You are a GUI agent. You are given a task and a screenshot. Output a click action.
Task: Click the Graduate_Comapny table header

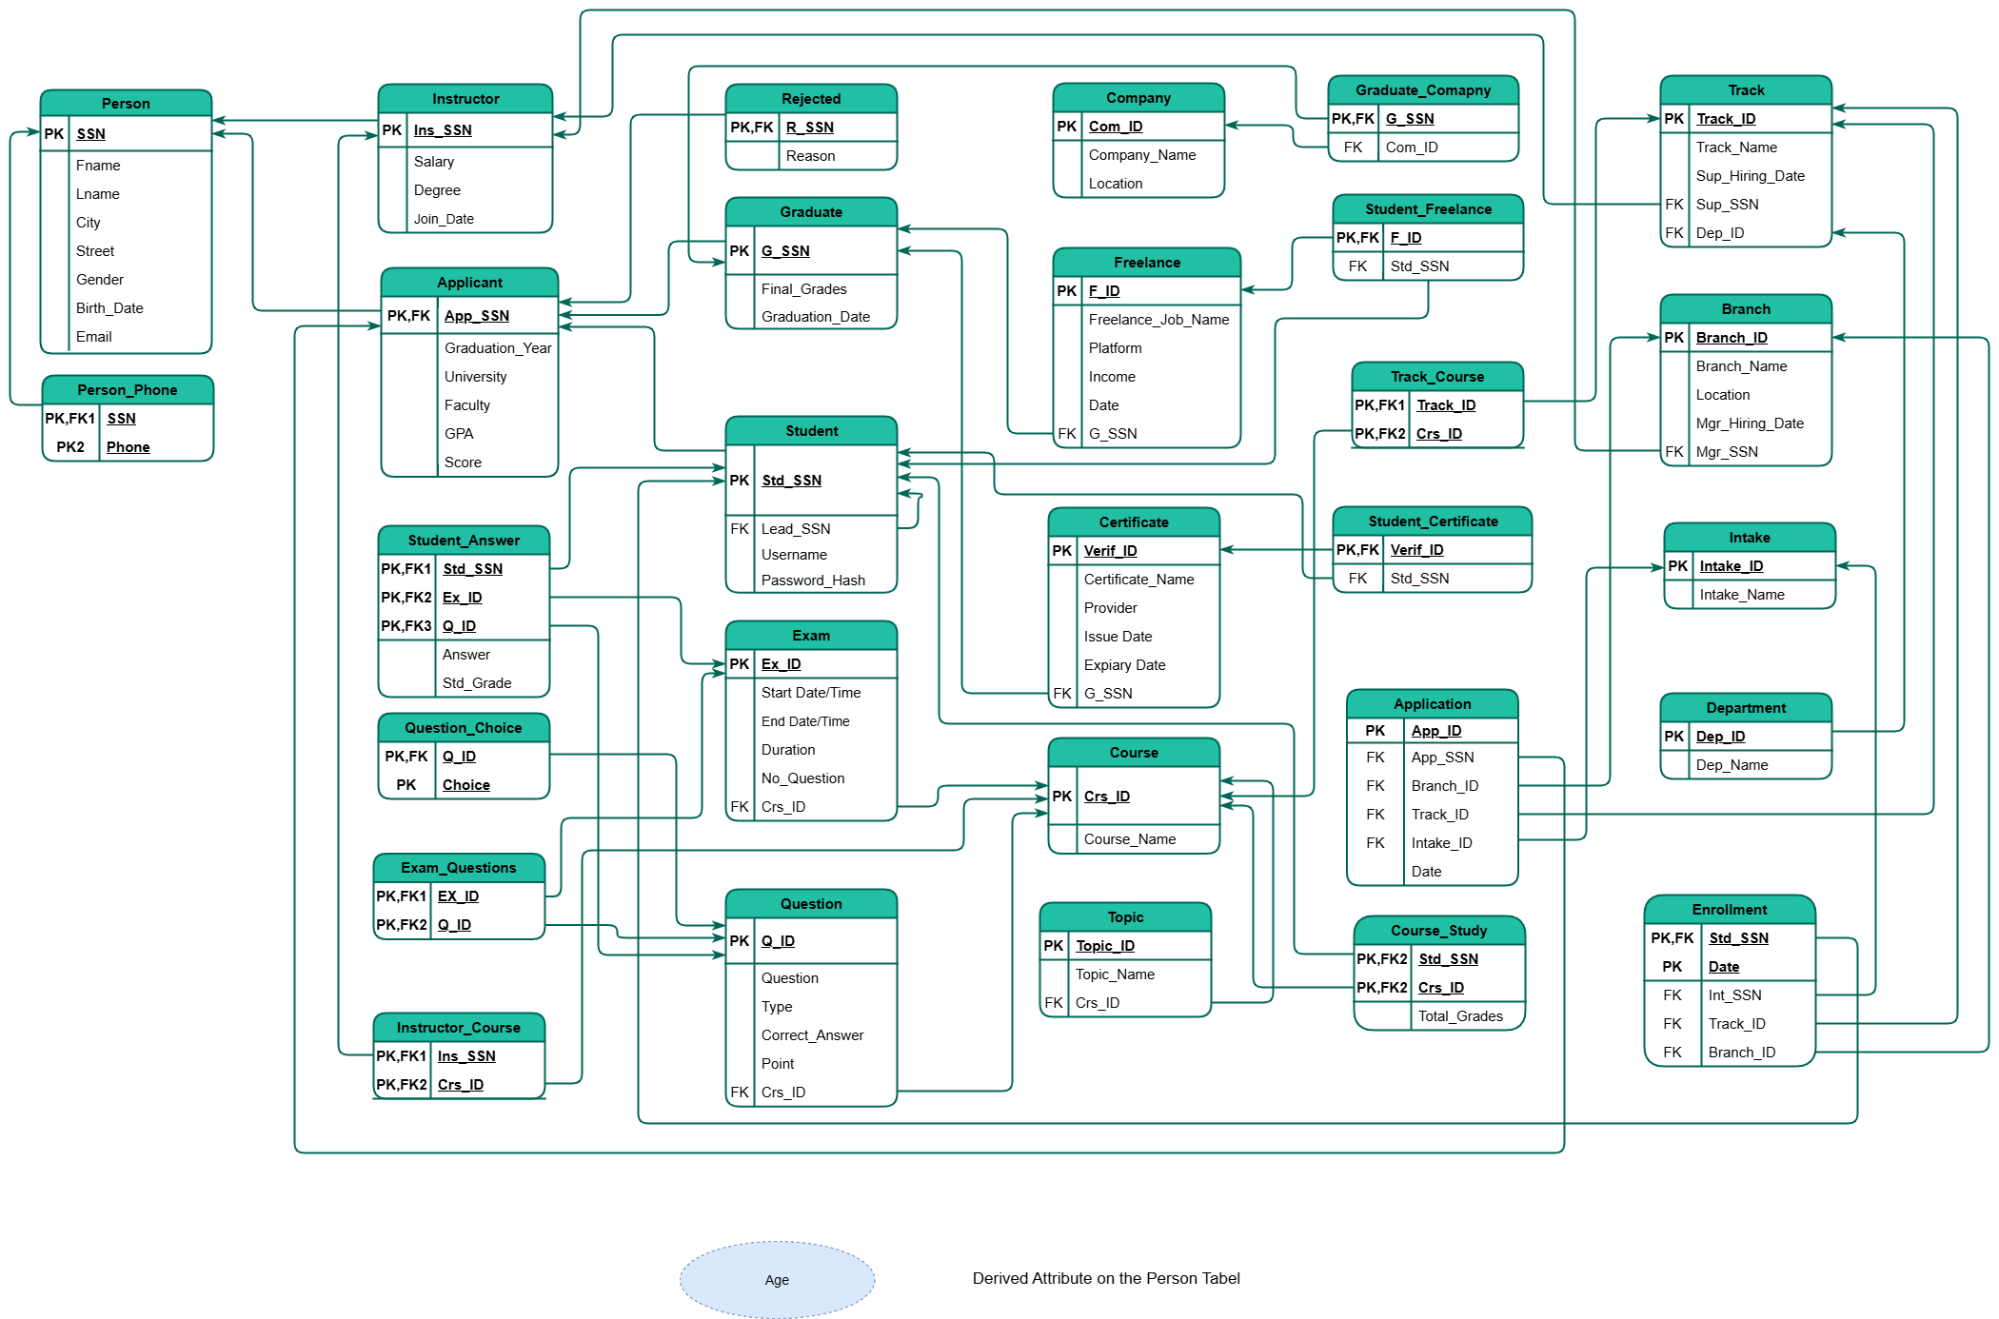1422,90
